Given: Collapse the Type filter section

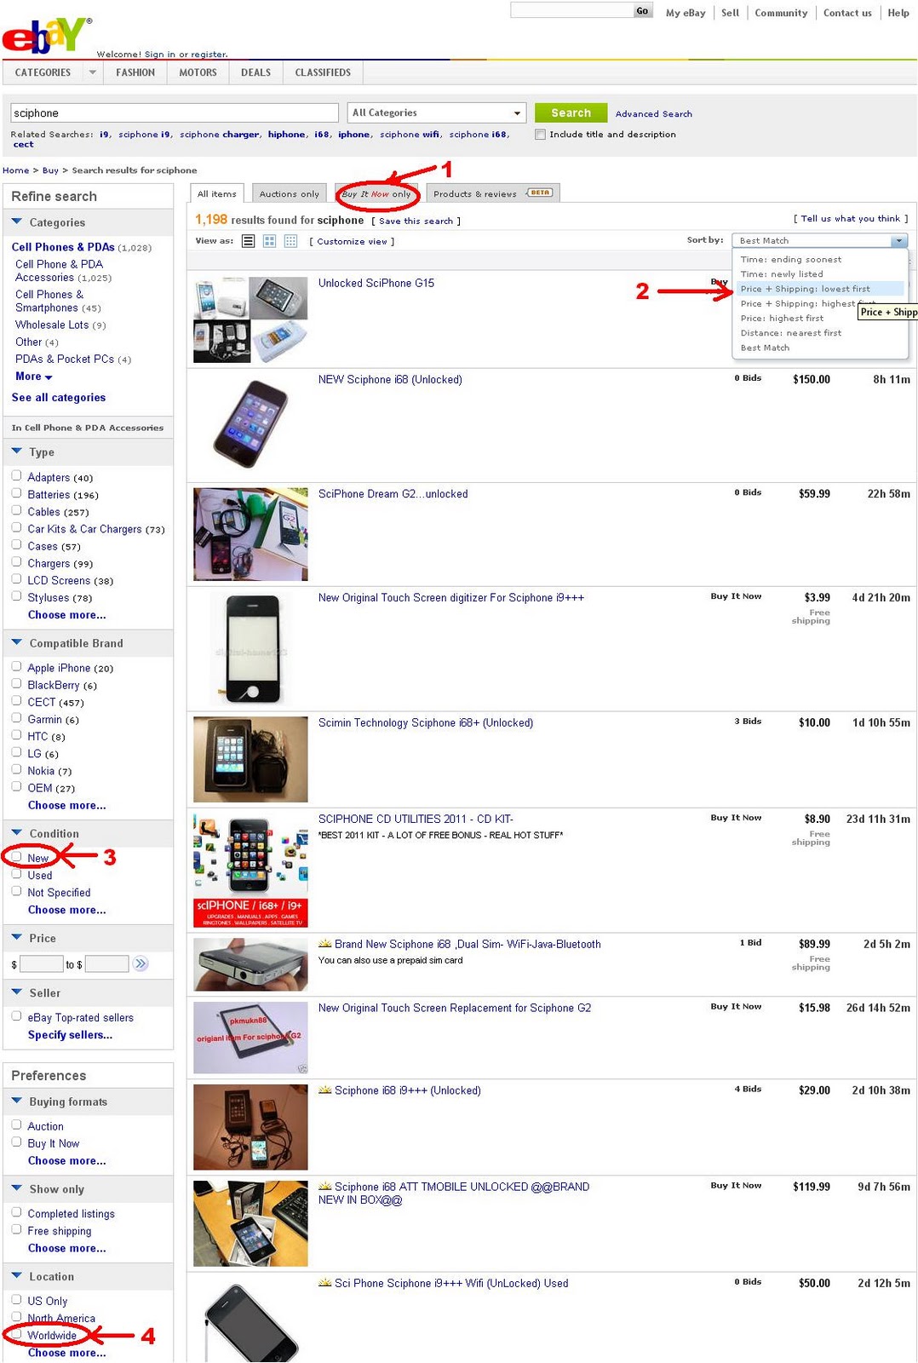Looking at the screenshot, I should point(17,451).
